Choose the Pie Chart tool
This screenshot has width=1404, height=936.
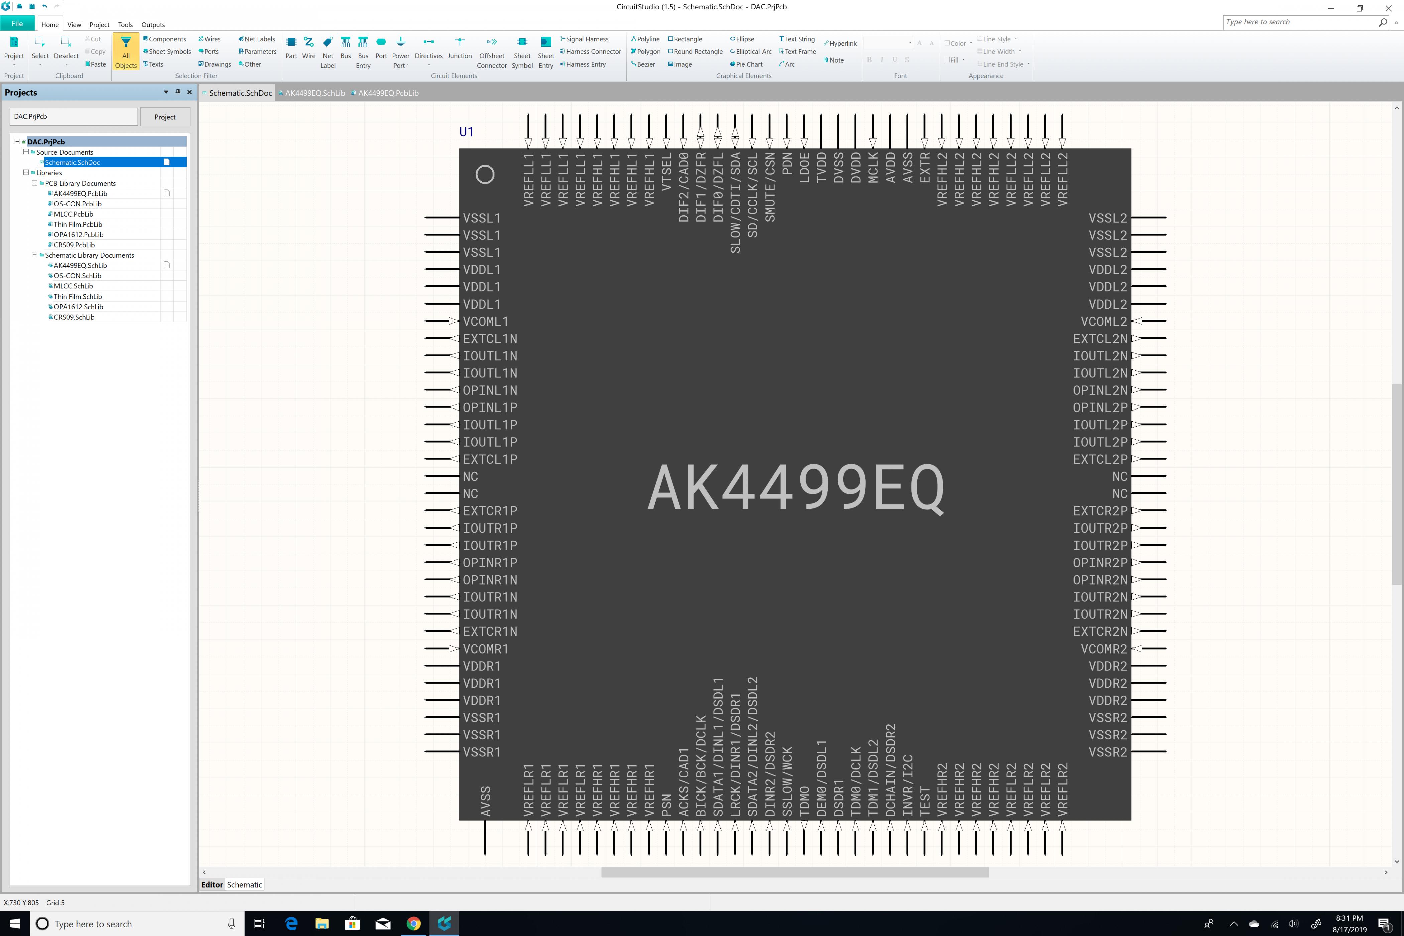[x=746, y=64]
